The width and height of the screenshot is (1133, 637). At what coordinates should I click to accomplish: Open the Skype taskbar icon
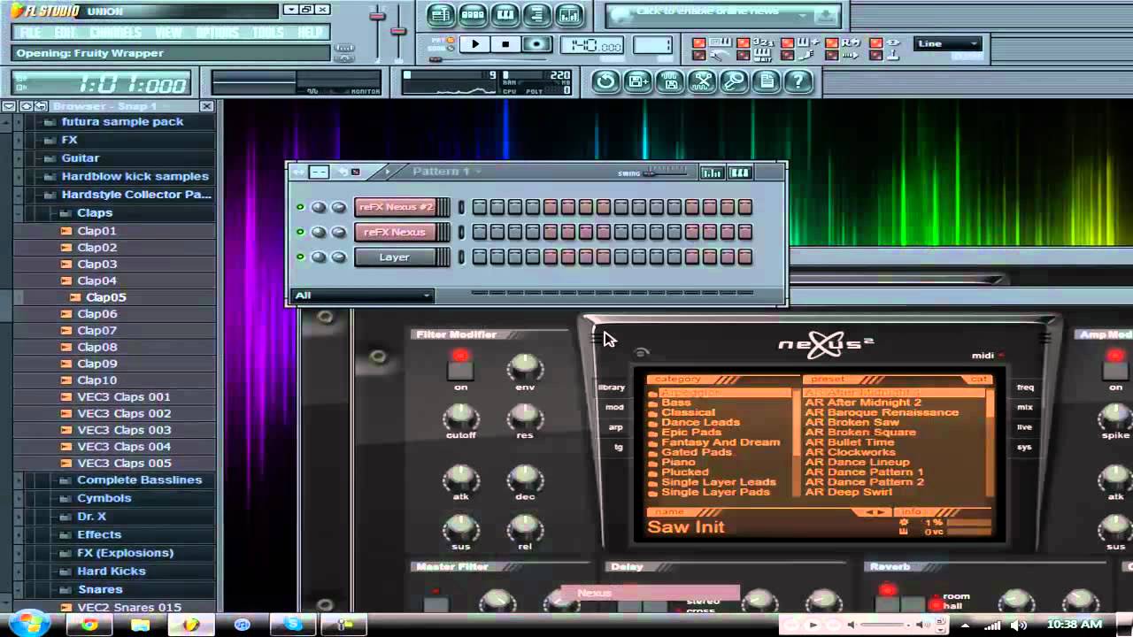click(x=293, y=625)
